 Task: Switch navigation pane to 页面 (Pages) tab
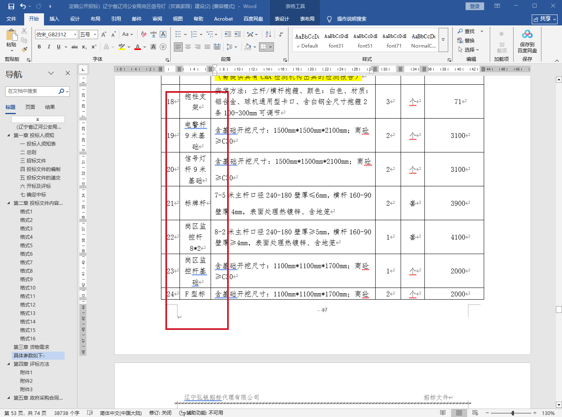coord(30,107)
